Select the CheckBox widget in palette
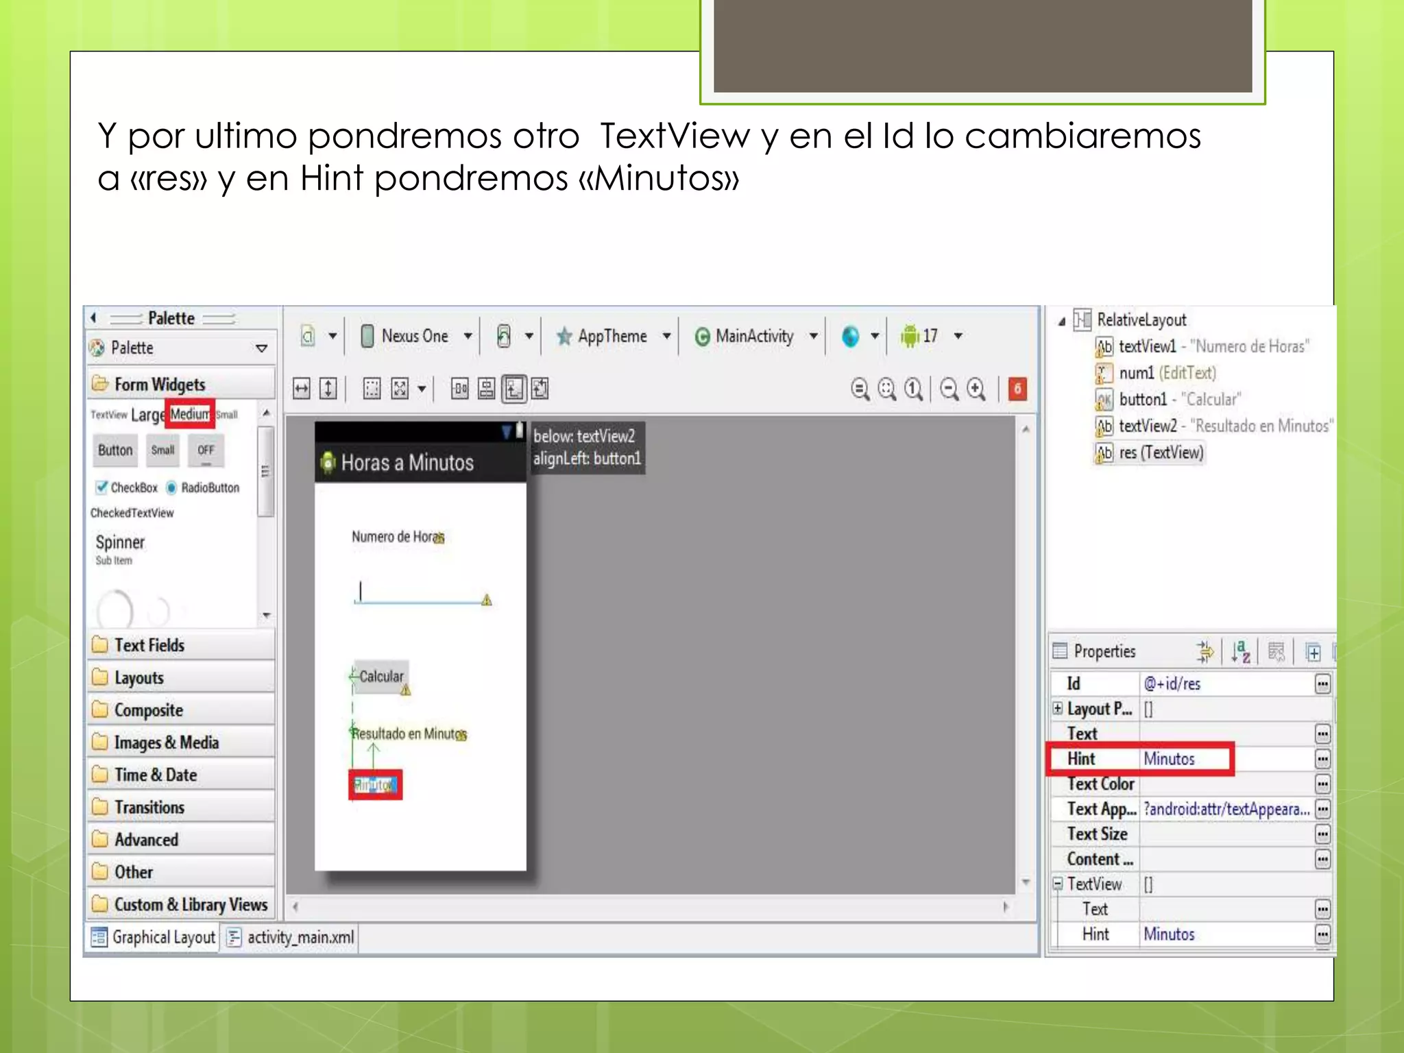The height and width of the screenshot is (1053, 1404). coord(127,487)
